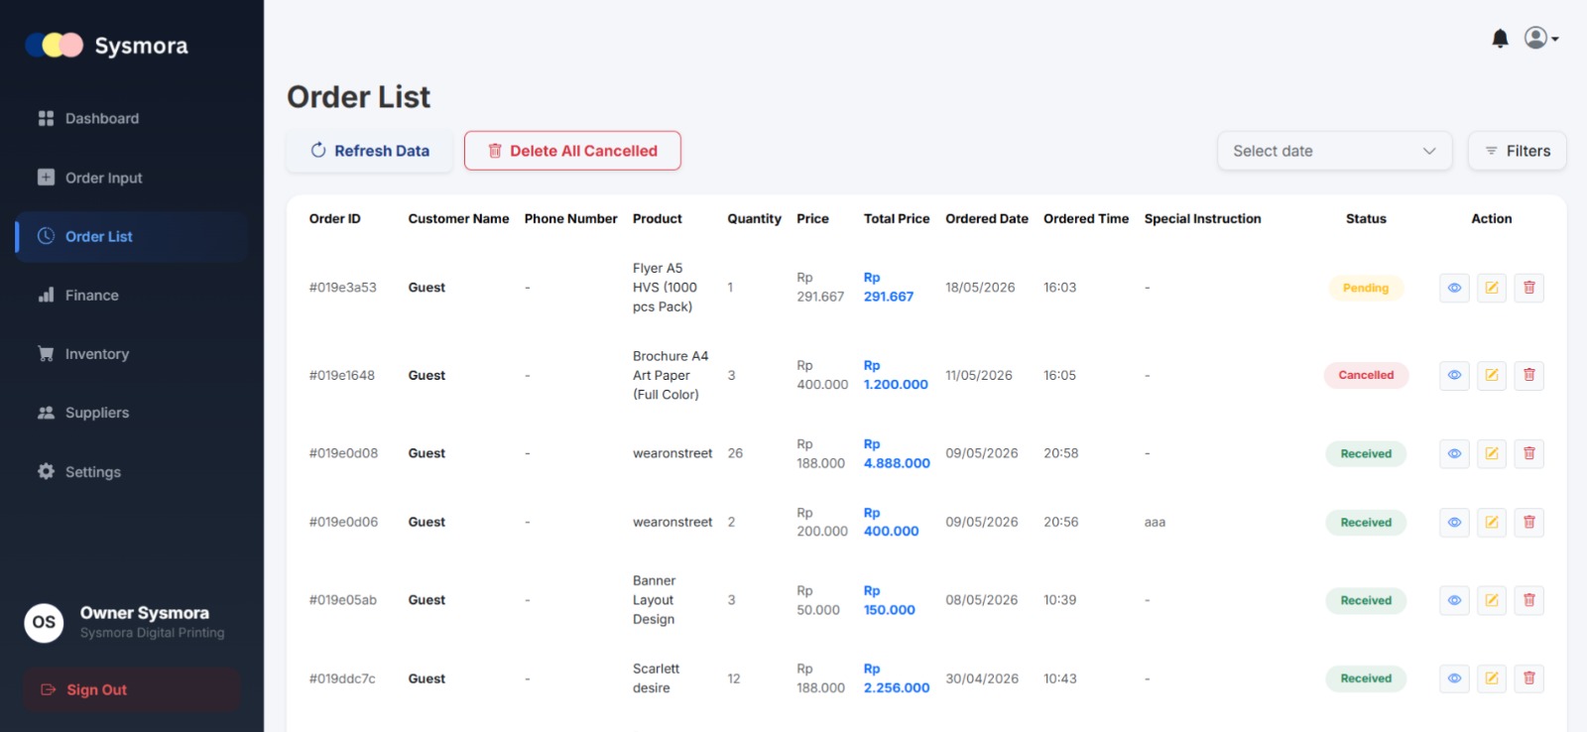Delete order #019ddc7c
This screenshot has height=732, width=1587.
(1529, 678)
